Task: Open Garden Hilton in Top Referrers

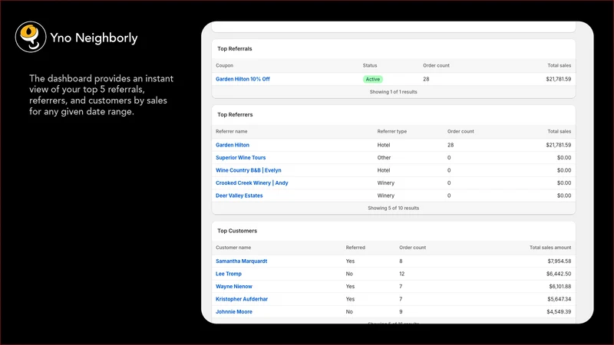Action: pyautogui.click(x=233, y=145)
